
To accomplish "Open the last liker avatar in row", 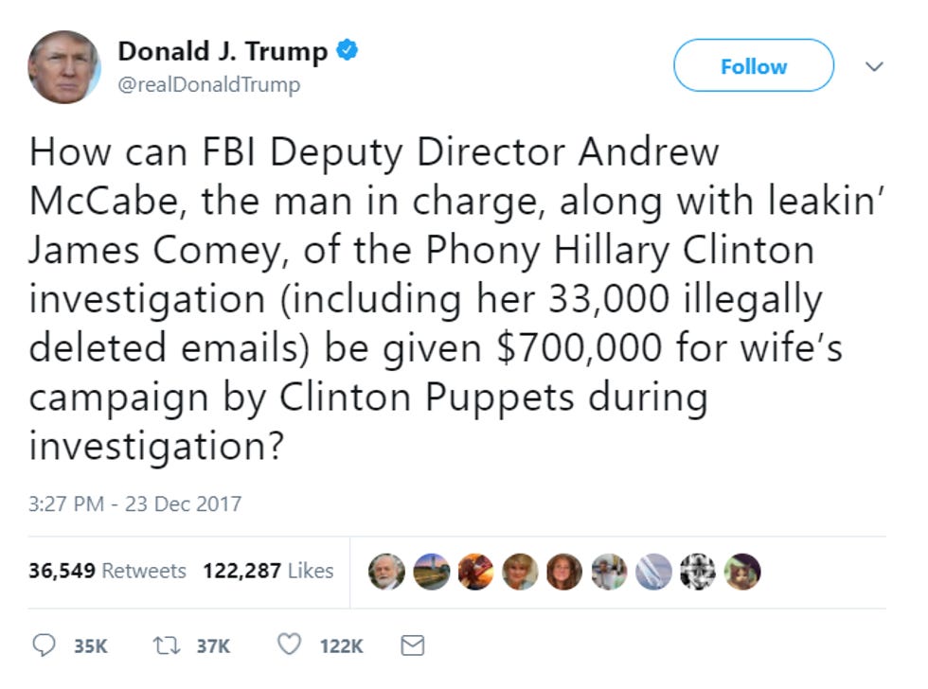I will [x=742, y=572].
